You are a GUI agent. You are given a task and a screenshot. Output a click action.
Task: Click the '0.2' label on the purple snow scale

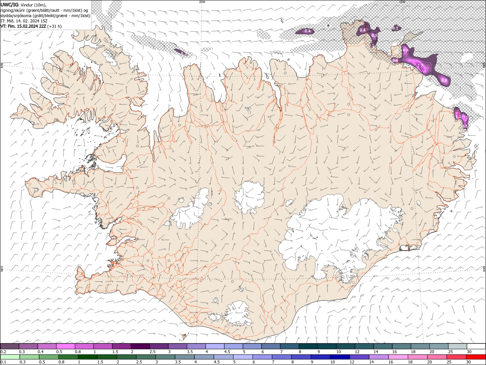pyautogui.click(x=3, y=352)
